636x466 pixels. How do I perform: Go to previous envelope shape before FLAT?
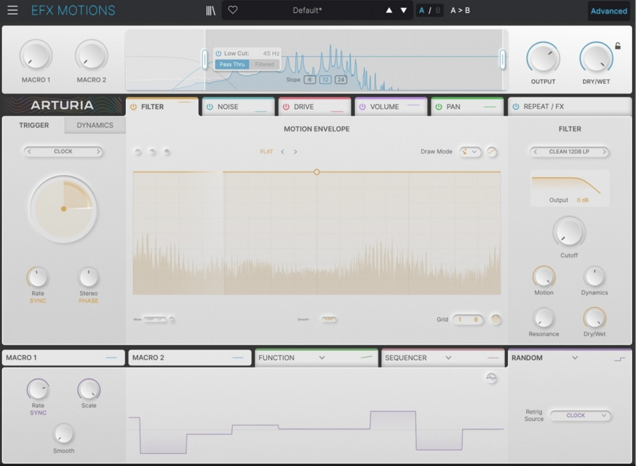point(282,152)
